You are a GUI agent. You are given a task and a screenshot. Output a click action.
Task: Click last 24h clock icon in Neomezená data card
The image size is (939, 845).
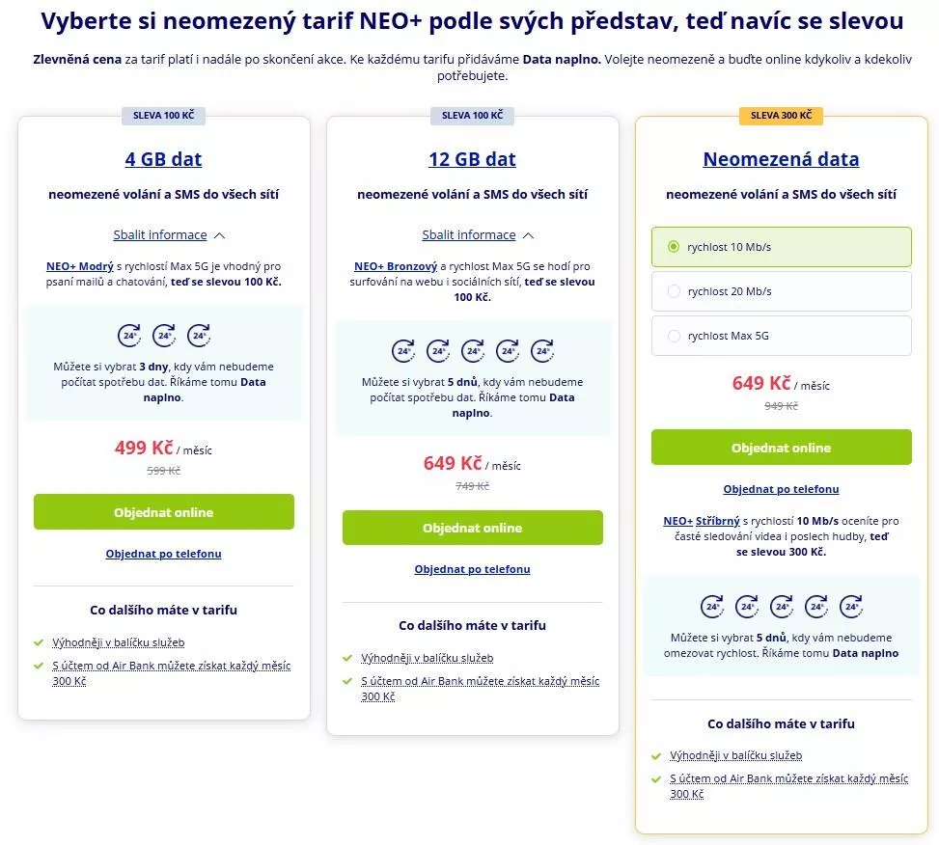coord(851,607)
